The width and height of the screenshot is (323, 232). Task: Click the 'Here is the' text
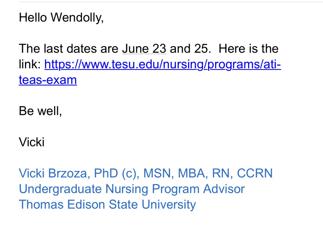pyautogui.click(x=248, y=49)
